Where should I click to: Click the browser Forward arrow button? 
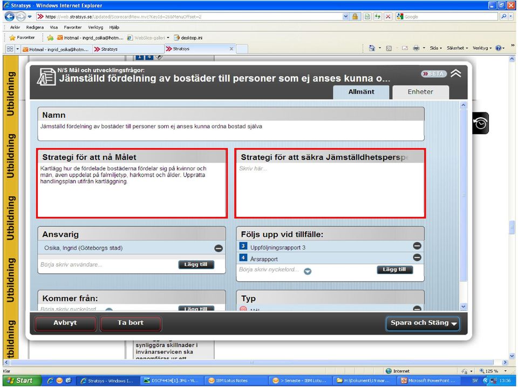tap(21, 16)
